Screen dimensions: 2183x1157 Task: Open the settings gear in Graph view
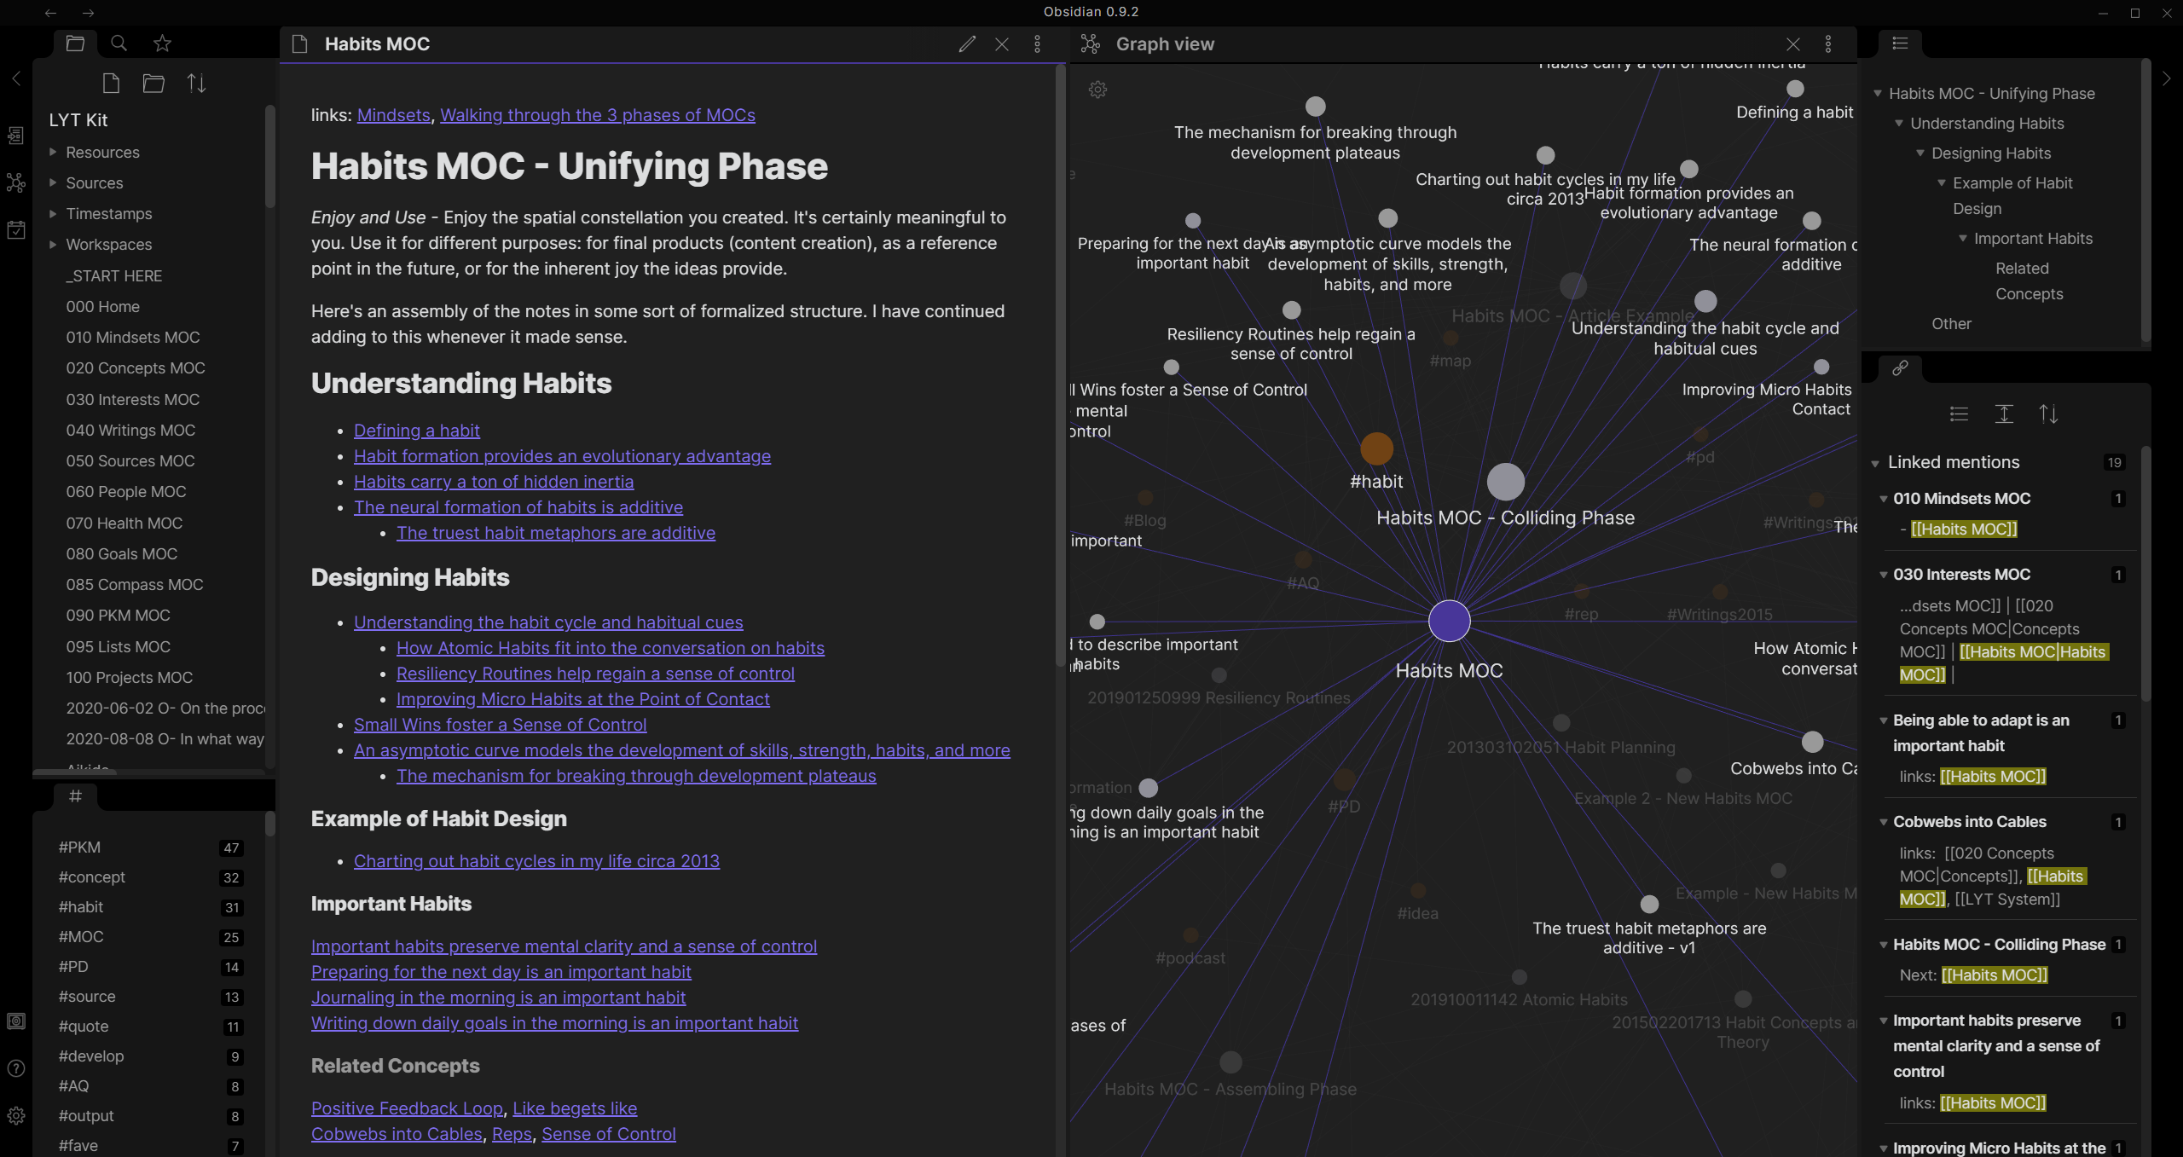point(1097,90)
